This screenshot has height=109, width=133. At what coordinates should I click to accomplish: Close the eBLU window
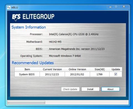pos(124,7)
